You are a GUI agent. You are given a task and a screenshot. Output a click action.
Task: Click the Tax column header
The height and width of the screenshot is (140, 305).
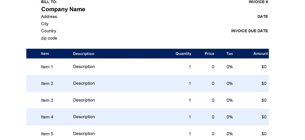point(230,54)
